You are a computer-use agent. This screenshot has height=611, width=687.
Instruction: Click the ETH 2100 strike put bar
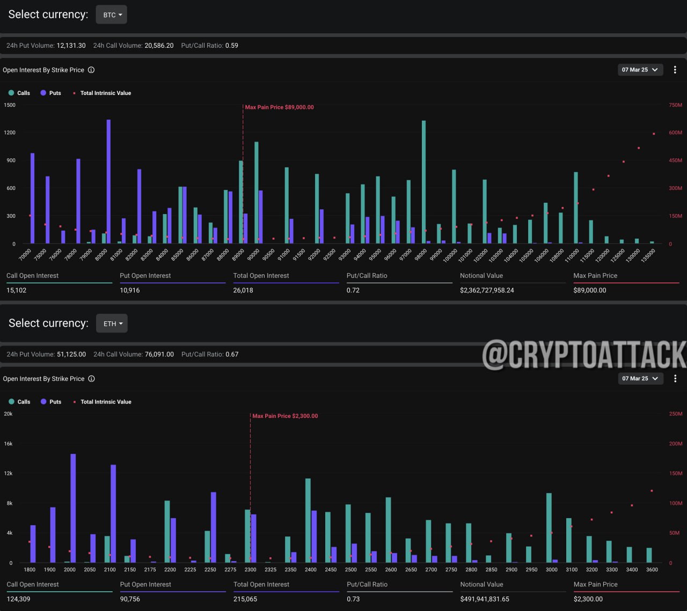tap(113, 514)
